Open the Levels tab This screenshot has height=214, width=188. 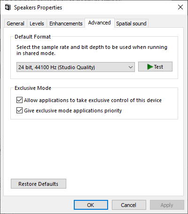[37, 24]
